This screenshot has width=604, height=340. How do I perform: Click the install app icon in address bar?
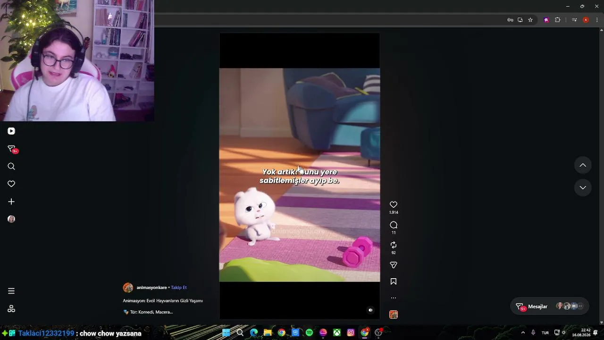(520, 20)
